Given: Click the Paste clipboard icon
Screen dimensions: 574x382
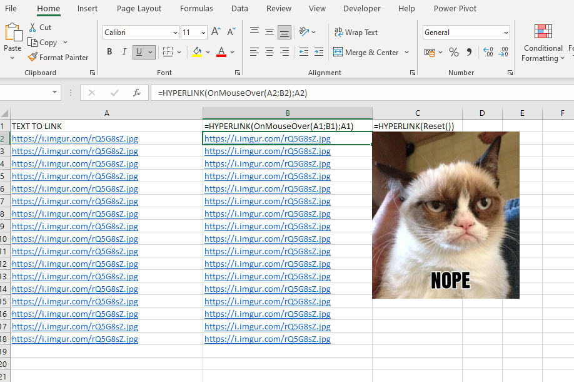Looking at the screenshot, I should tap(13, 33).
